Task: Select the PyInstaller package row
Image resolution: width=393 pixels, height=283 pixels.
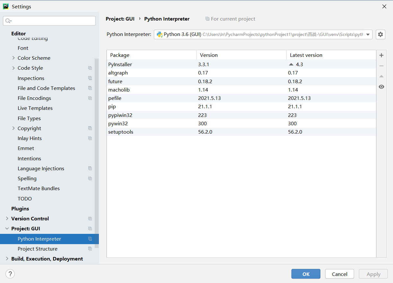Action: 241,64
